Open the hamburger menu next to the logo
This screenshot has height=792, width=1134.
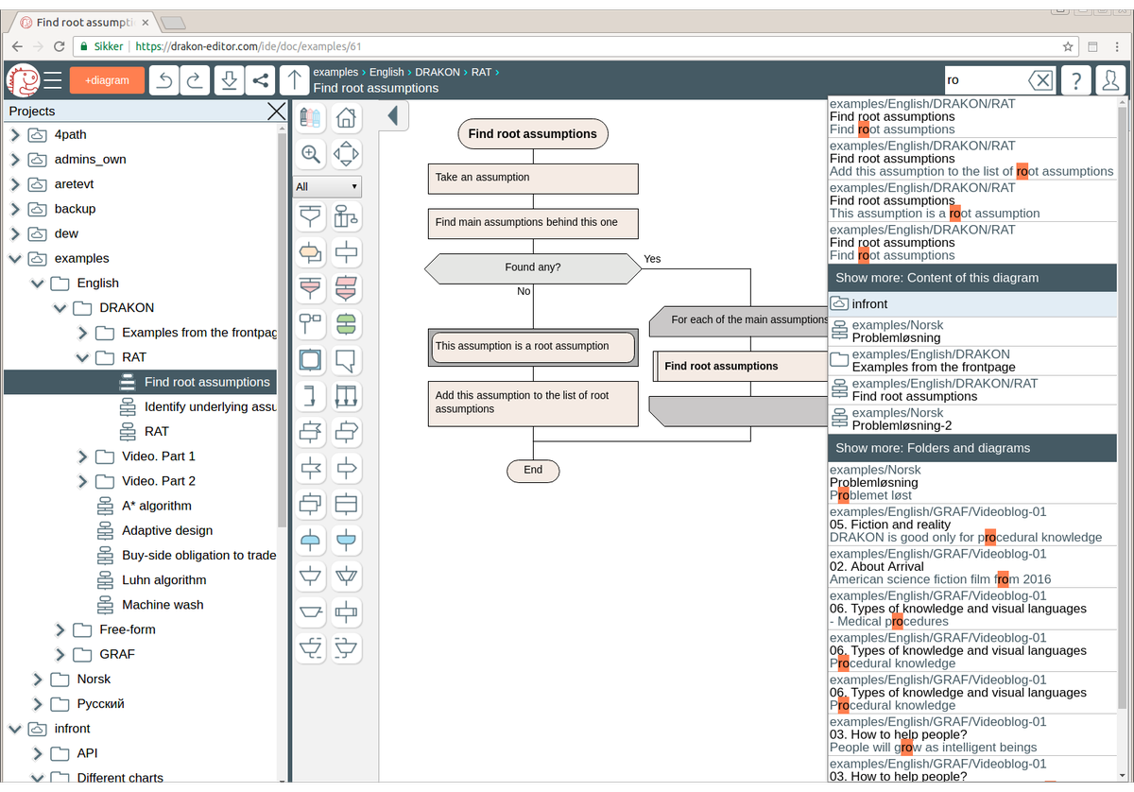pyautogui.click(x=53, y=80)
